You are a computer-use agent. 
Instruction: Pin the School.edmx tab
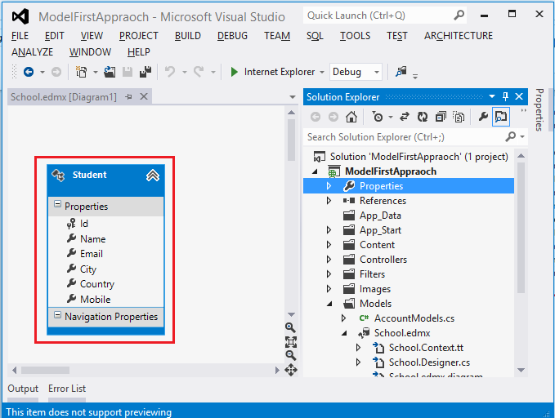click(129, 96)
